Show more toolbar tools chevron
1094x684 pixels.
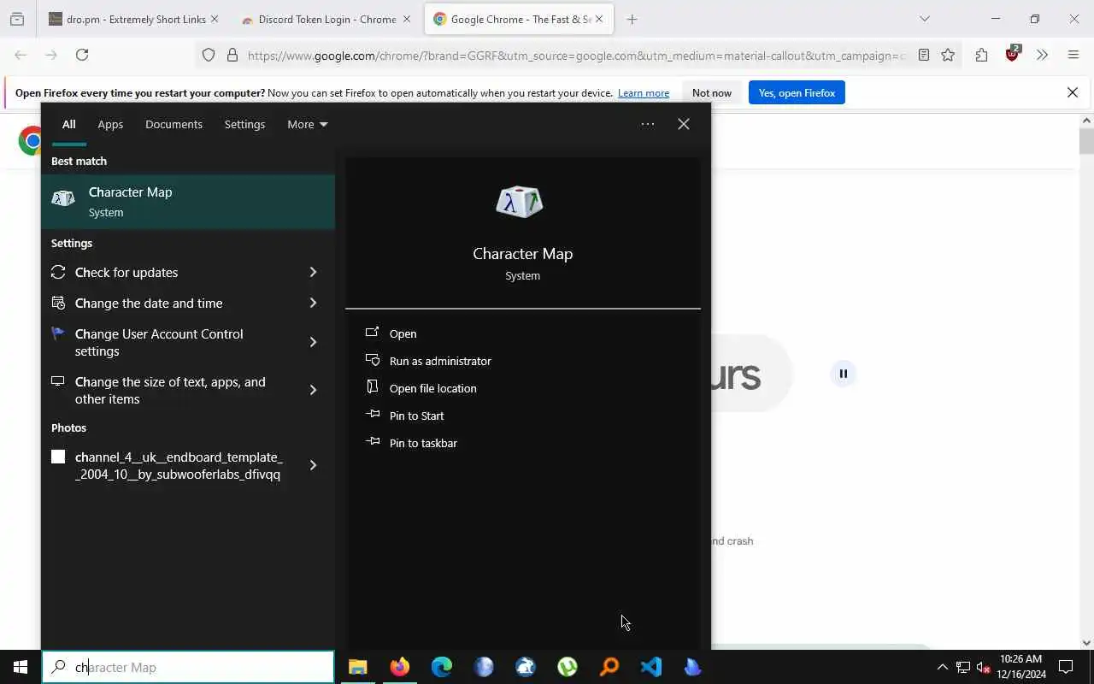(x=1042, y=55)
